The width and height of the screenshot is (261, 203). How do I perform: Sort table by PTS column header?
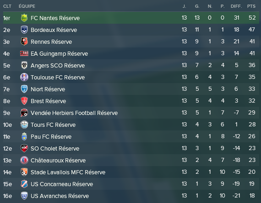251,6
